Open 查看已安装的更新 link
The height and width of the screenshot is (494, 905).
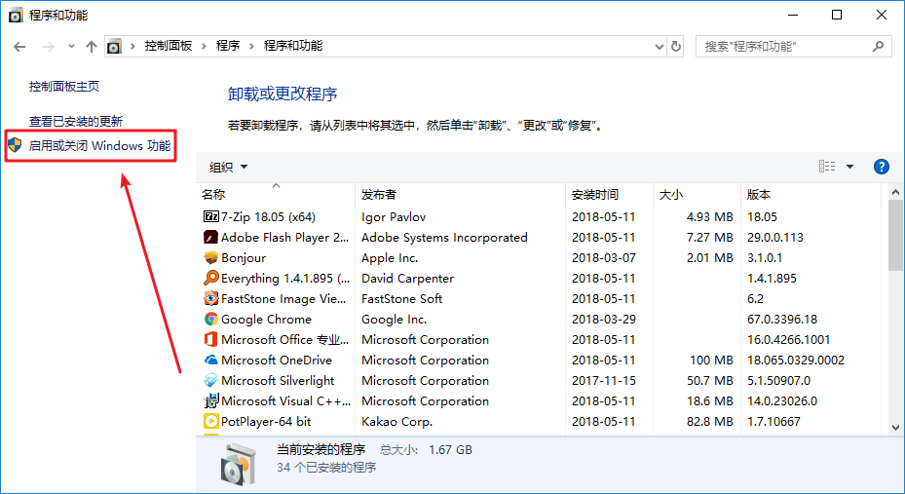pos(76,121)
